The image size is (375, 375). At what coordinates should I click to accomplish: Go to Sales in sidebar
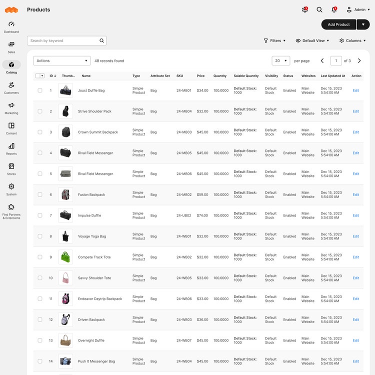point(11,44)
